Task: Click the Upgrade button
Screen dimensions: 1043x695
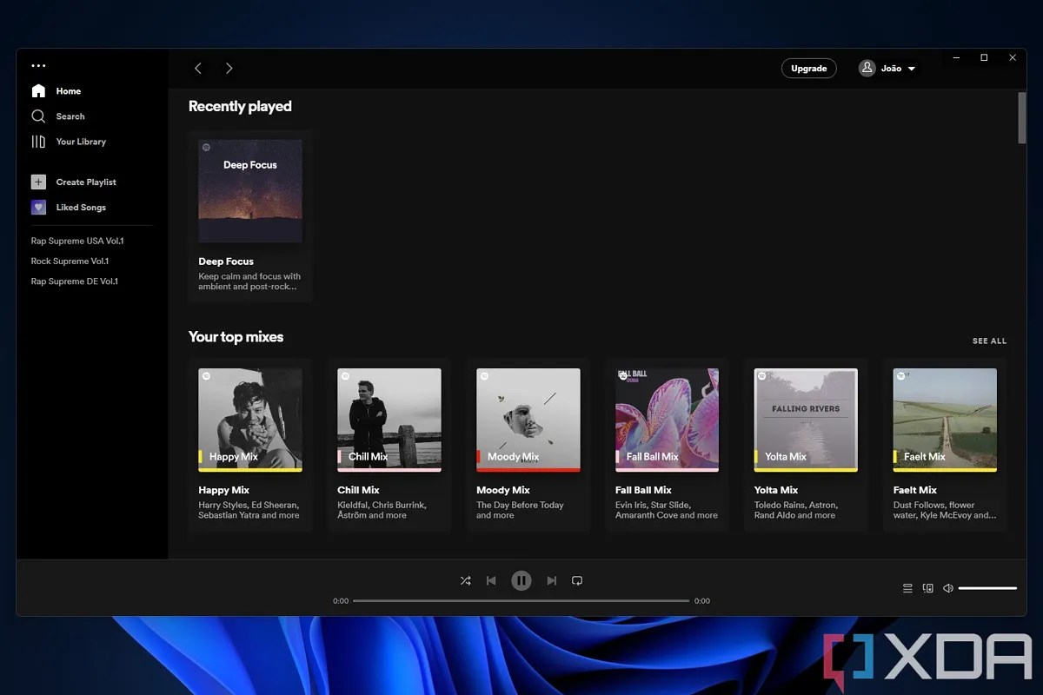Action: pyautogui.click(x=808, y=68)
